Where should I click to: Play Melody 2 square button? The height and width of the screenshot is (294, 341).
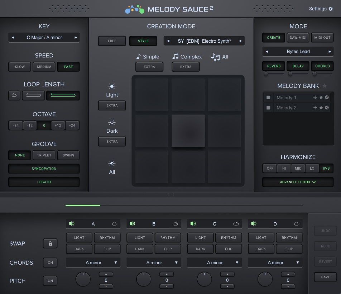[x=268, y=108]
